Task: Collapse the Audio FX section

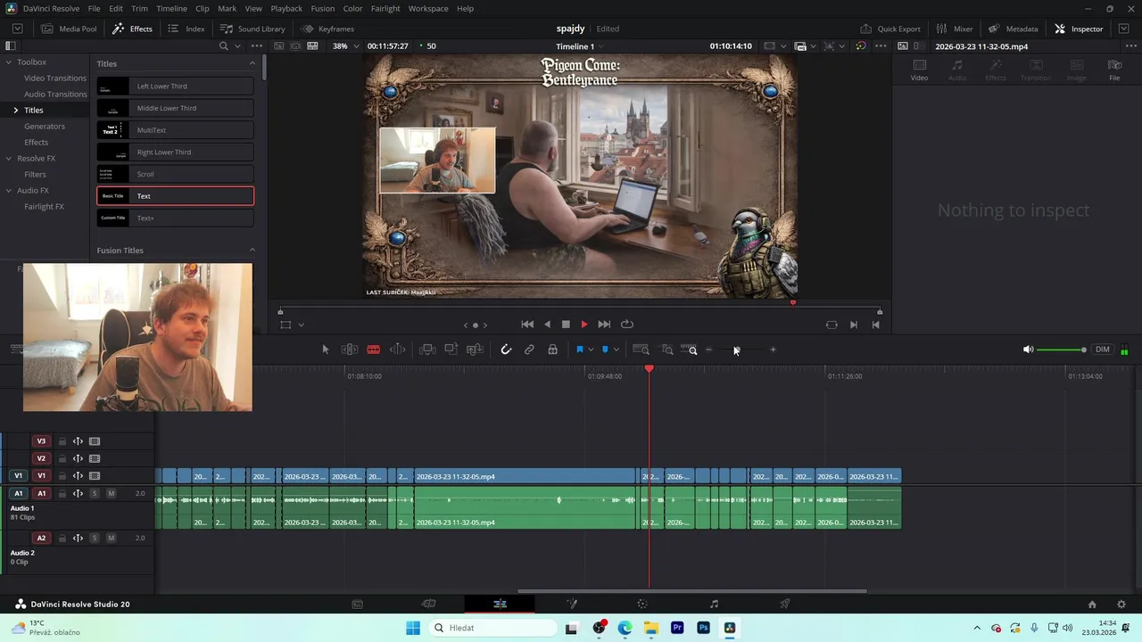Action: pyautogui.click(x=8, y=190)
